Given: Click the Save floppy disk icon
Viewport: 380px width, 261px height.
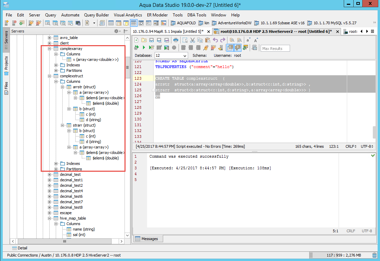Looking at the screenshot, I should coord(152,40).
